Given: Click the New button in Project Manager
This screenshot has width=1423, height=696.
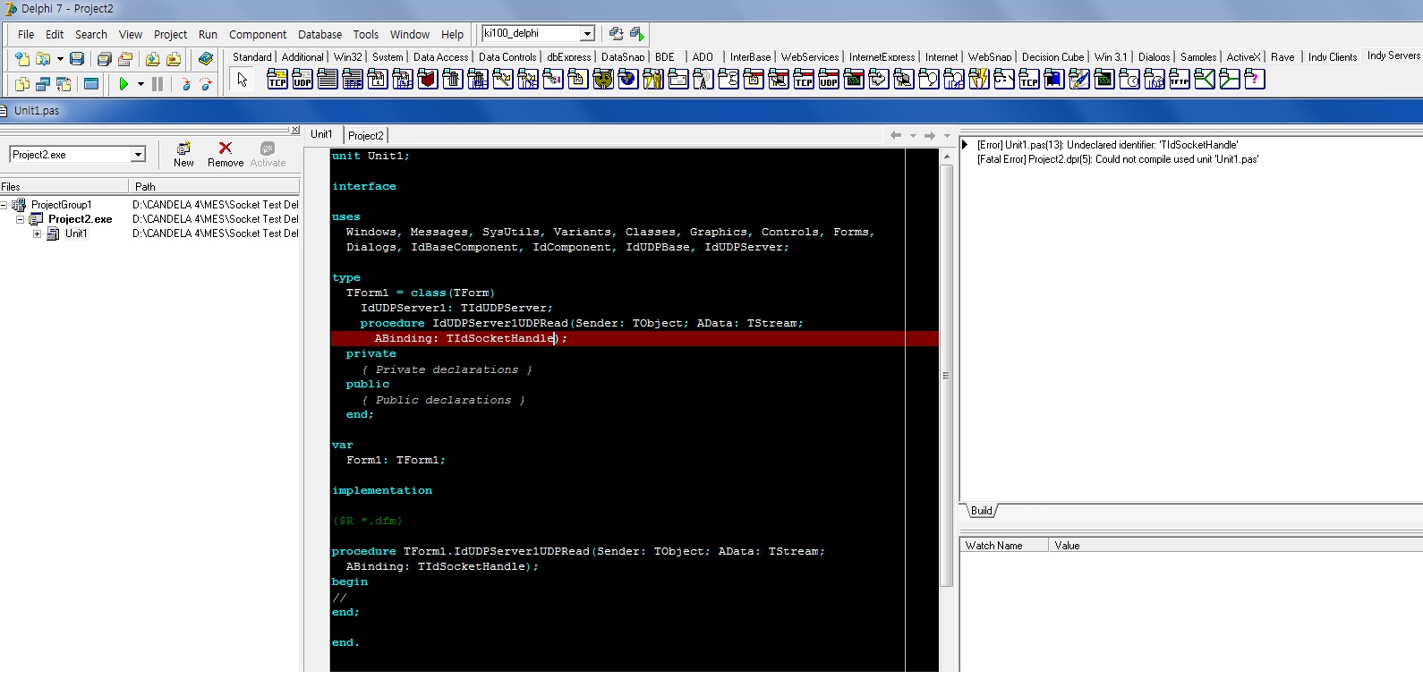Looking at the screenshot, I should pos(183,154).
